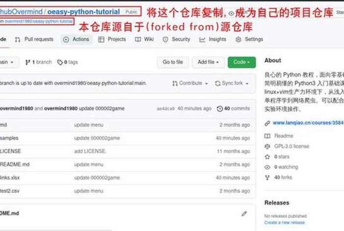
Task: Open the Wiki tab
Action: click(x=144, y=39)
